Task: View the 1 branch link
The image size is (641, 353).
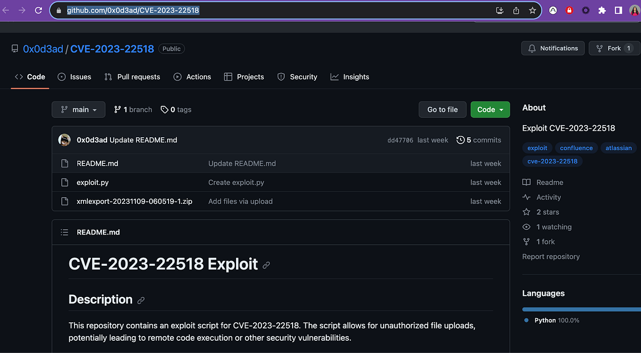Action: pos(133,109)
